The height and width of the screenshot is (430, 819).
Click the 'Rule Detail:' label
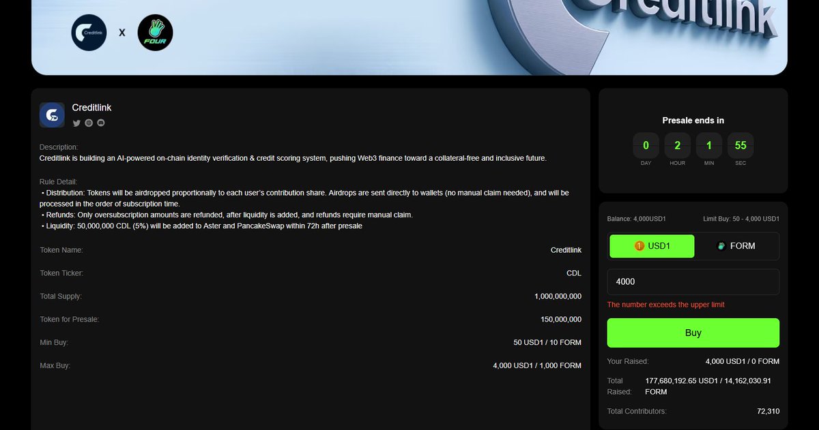point(59,182)
